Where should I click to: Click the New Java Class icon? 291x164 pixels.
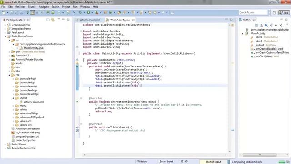click(110, 13)
